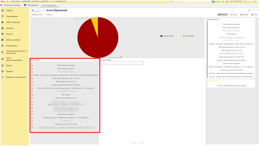Screen dimensions: 259x146
Task: Open overdue task вернигора Позвонить насчет ИТС
Action: (231, 57)
